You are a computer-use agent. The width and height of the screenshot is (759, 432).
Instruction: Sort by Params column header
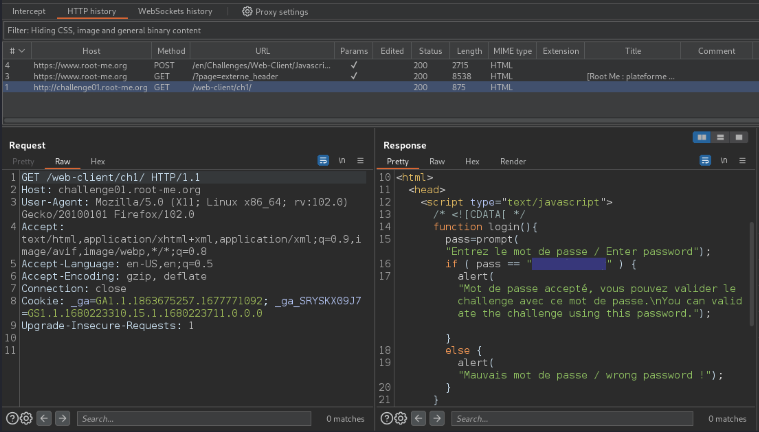point(354,51)
